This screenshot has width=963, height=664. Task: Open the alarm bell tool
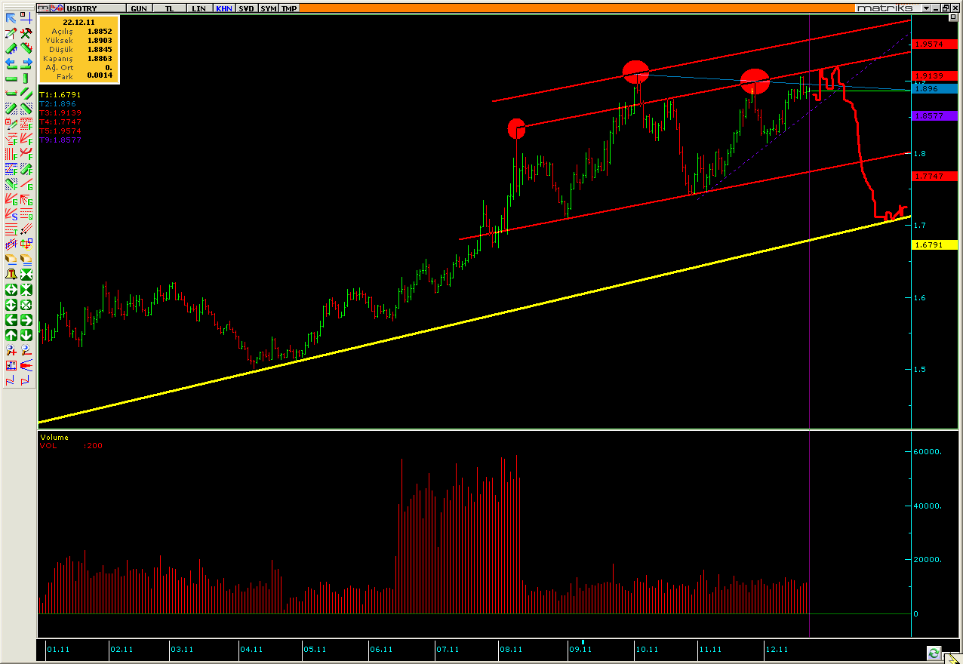click(11, 275)
